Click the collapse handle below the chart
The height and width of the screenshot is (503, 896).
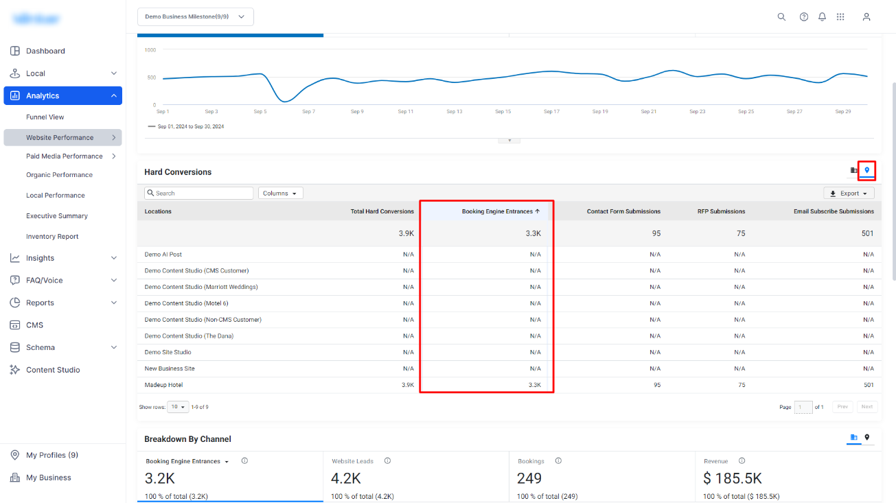[x=509, y=140]
